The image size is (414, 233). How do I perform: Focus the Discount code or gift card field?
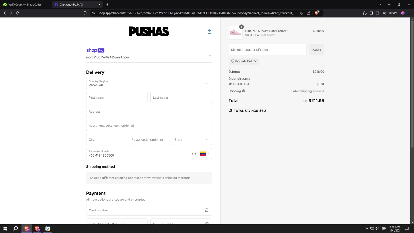(x=267, y=49)
